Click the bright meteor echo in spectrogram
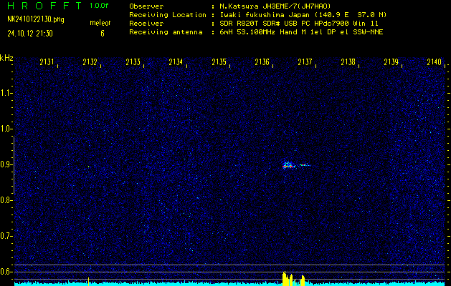This screenshot has width=451, height=286. pyautogui.click(x=289, y=165)
